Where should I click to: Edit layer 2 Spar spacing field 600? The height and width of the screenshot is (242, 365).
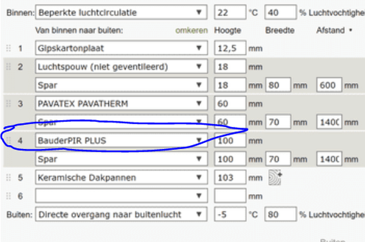tap(329, 85)
